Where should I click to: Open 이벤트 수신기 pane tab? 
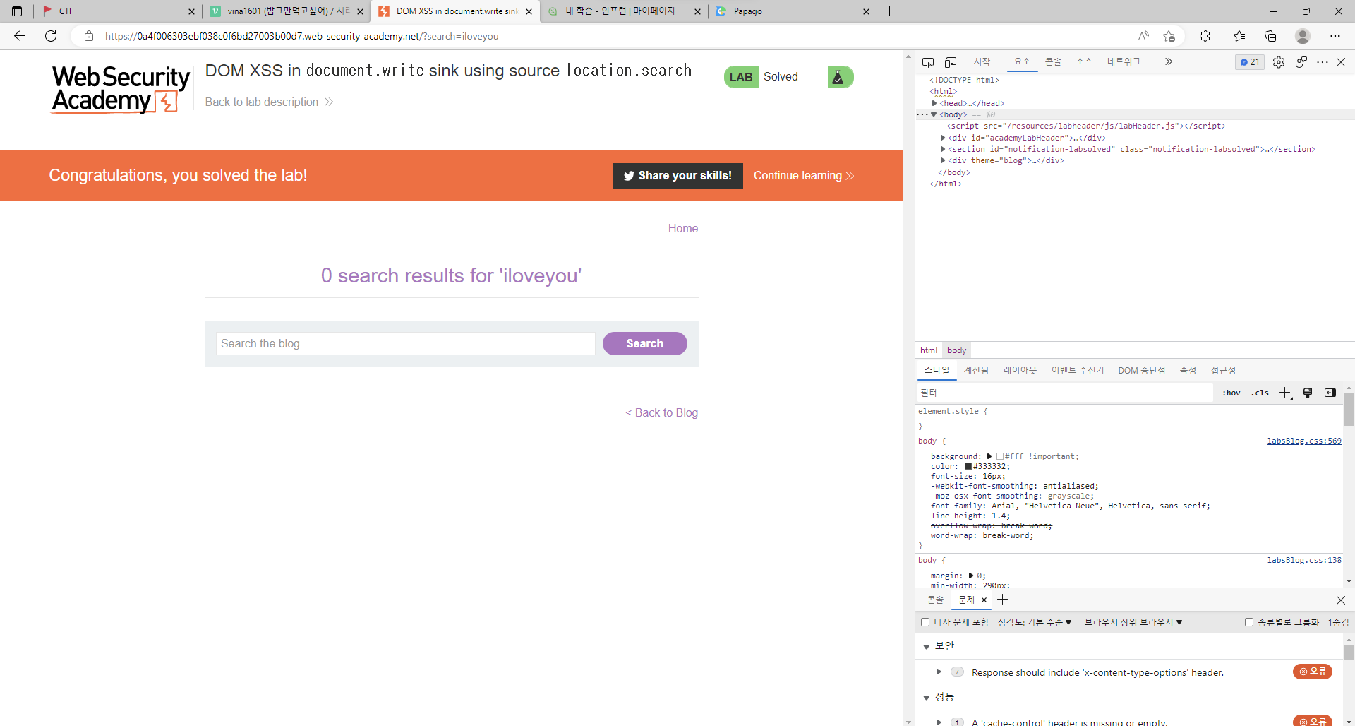pos(1077,370)
